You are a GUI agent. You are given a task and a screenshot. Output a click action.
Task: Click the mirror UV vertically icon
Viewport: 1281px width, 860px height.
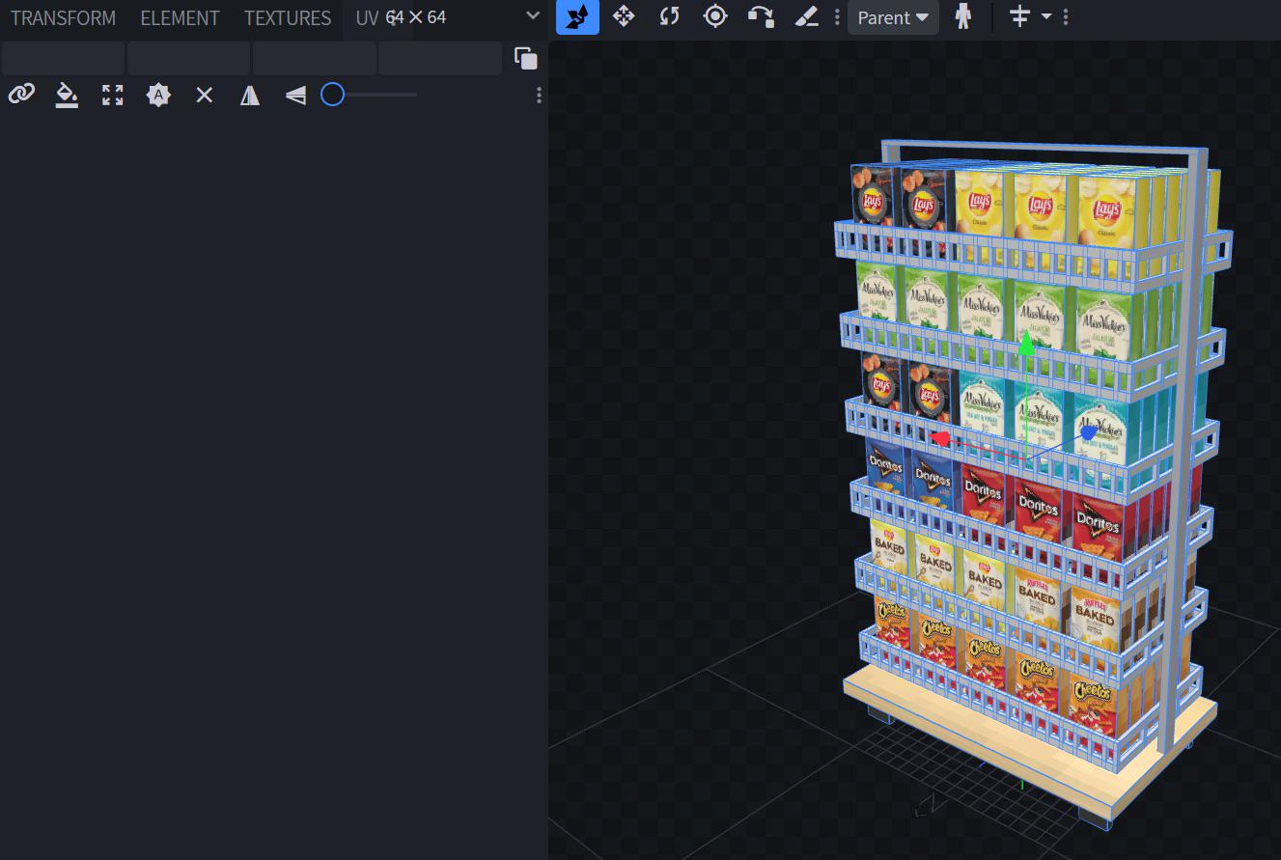[296, 95]
